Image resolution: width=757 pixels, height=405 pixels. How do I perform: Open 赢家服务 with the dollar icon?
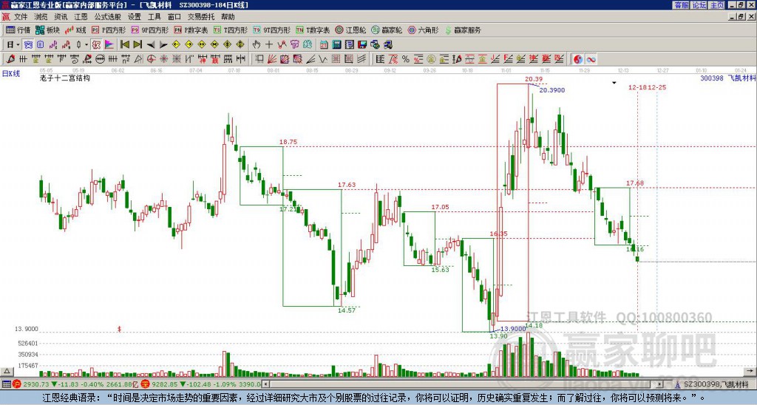463,30
